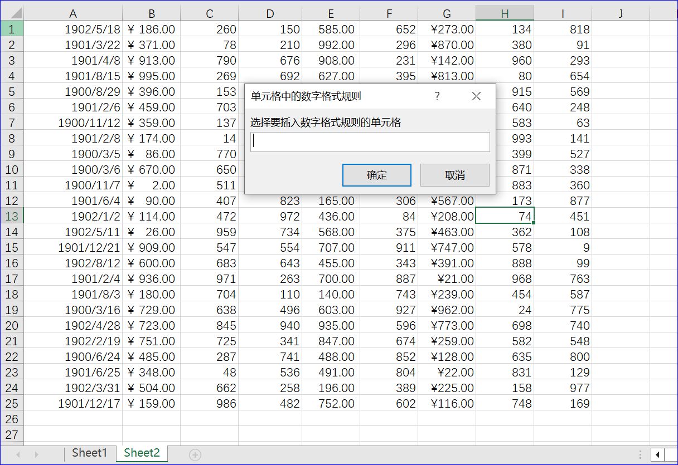This screenshot has height=465, width=678.
Task: Confirm with the 确定 button
Action: (377, 175)
